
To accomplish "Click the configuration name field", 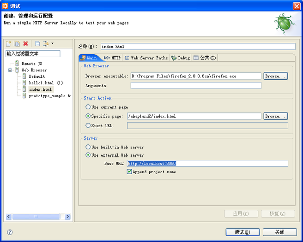I will 198,47.
